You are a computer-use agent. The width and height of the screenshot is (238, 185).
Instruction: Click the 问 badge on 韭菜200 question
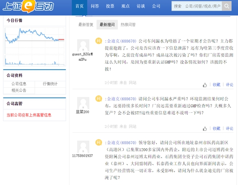pyautogui.click(x=99, y=98)
